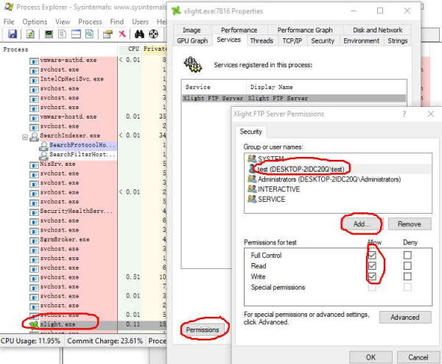Click the Add... button
The width and height of the screenshot is (442, 364).
pyautogui.click(x=362, y=224)
